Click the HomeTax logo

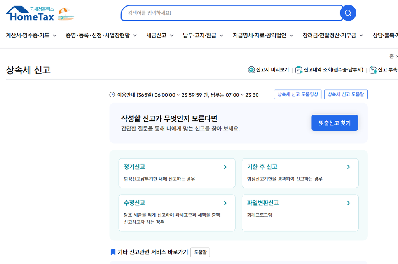30,14
